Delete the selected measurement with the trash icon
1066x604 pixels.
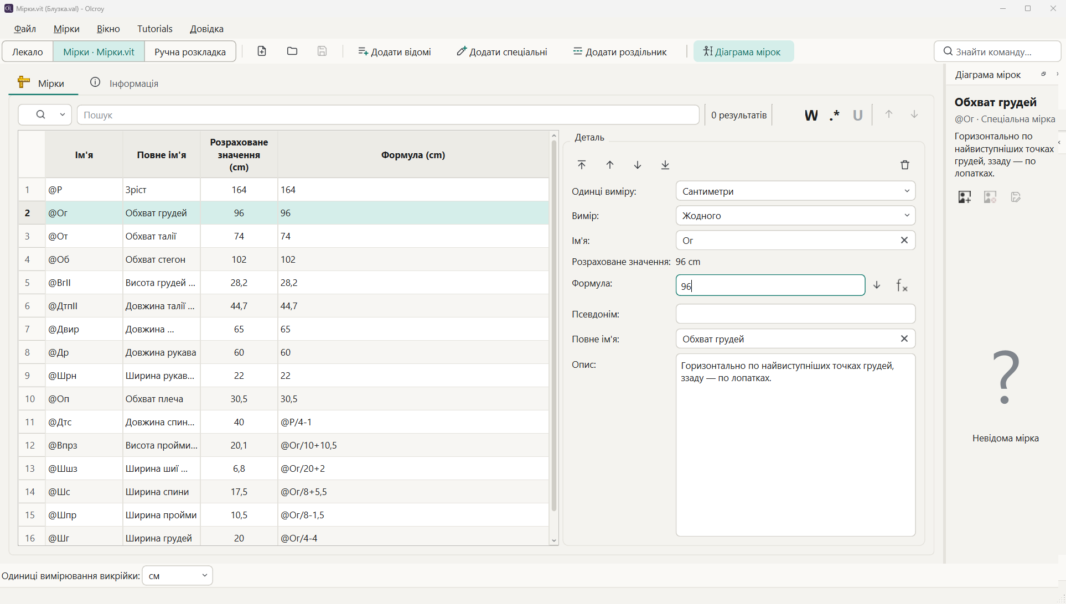905,165
